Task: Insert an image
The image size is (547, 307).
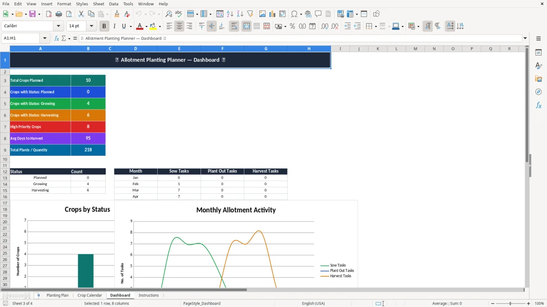Action: coord(263,14)
